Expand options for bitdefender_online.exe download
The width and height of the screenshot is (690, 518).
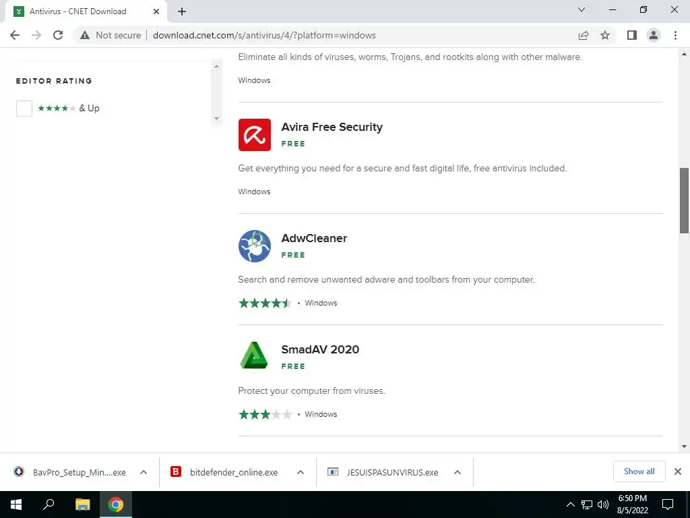[301, 472]
